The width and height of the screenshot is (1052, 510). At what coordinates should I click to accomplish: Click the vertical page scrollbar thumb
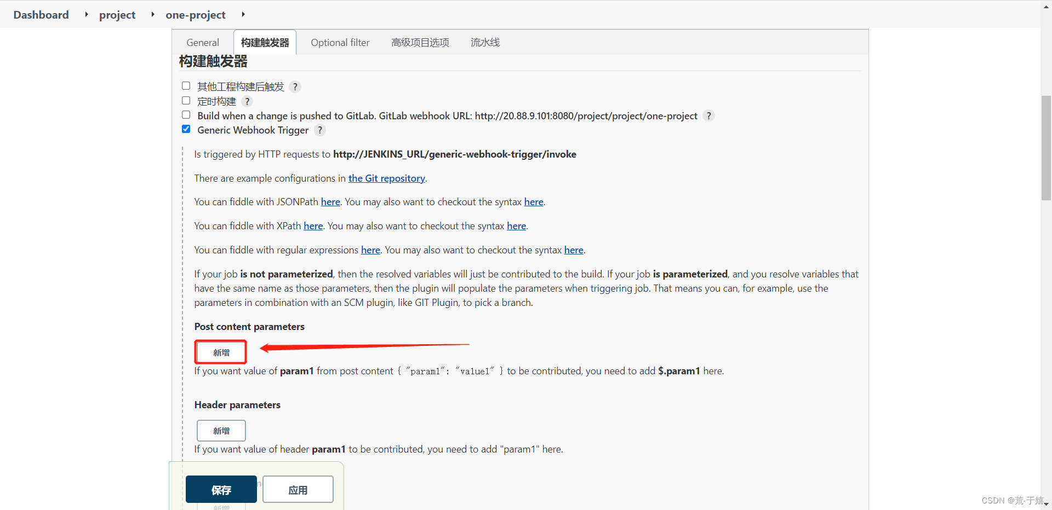click(1046, 148)
